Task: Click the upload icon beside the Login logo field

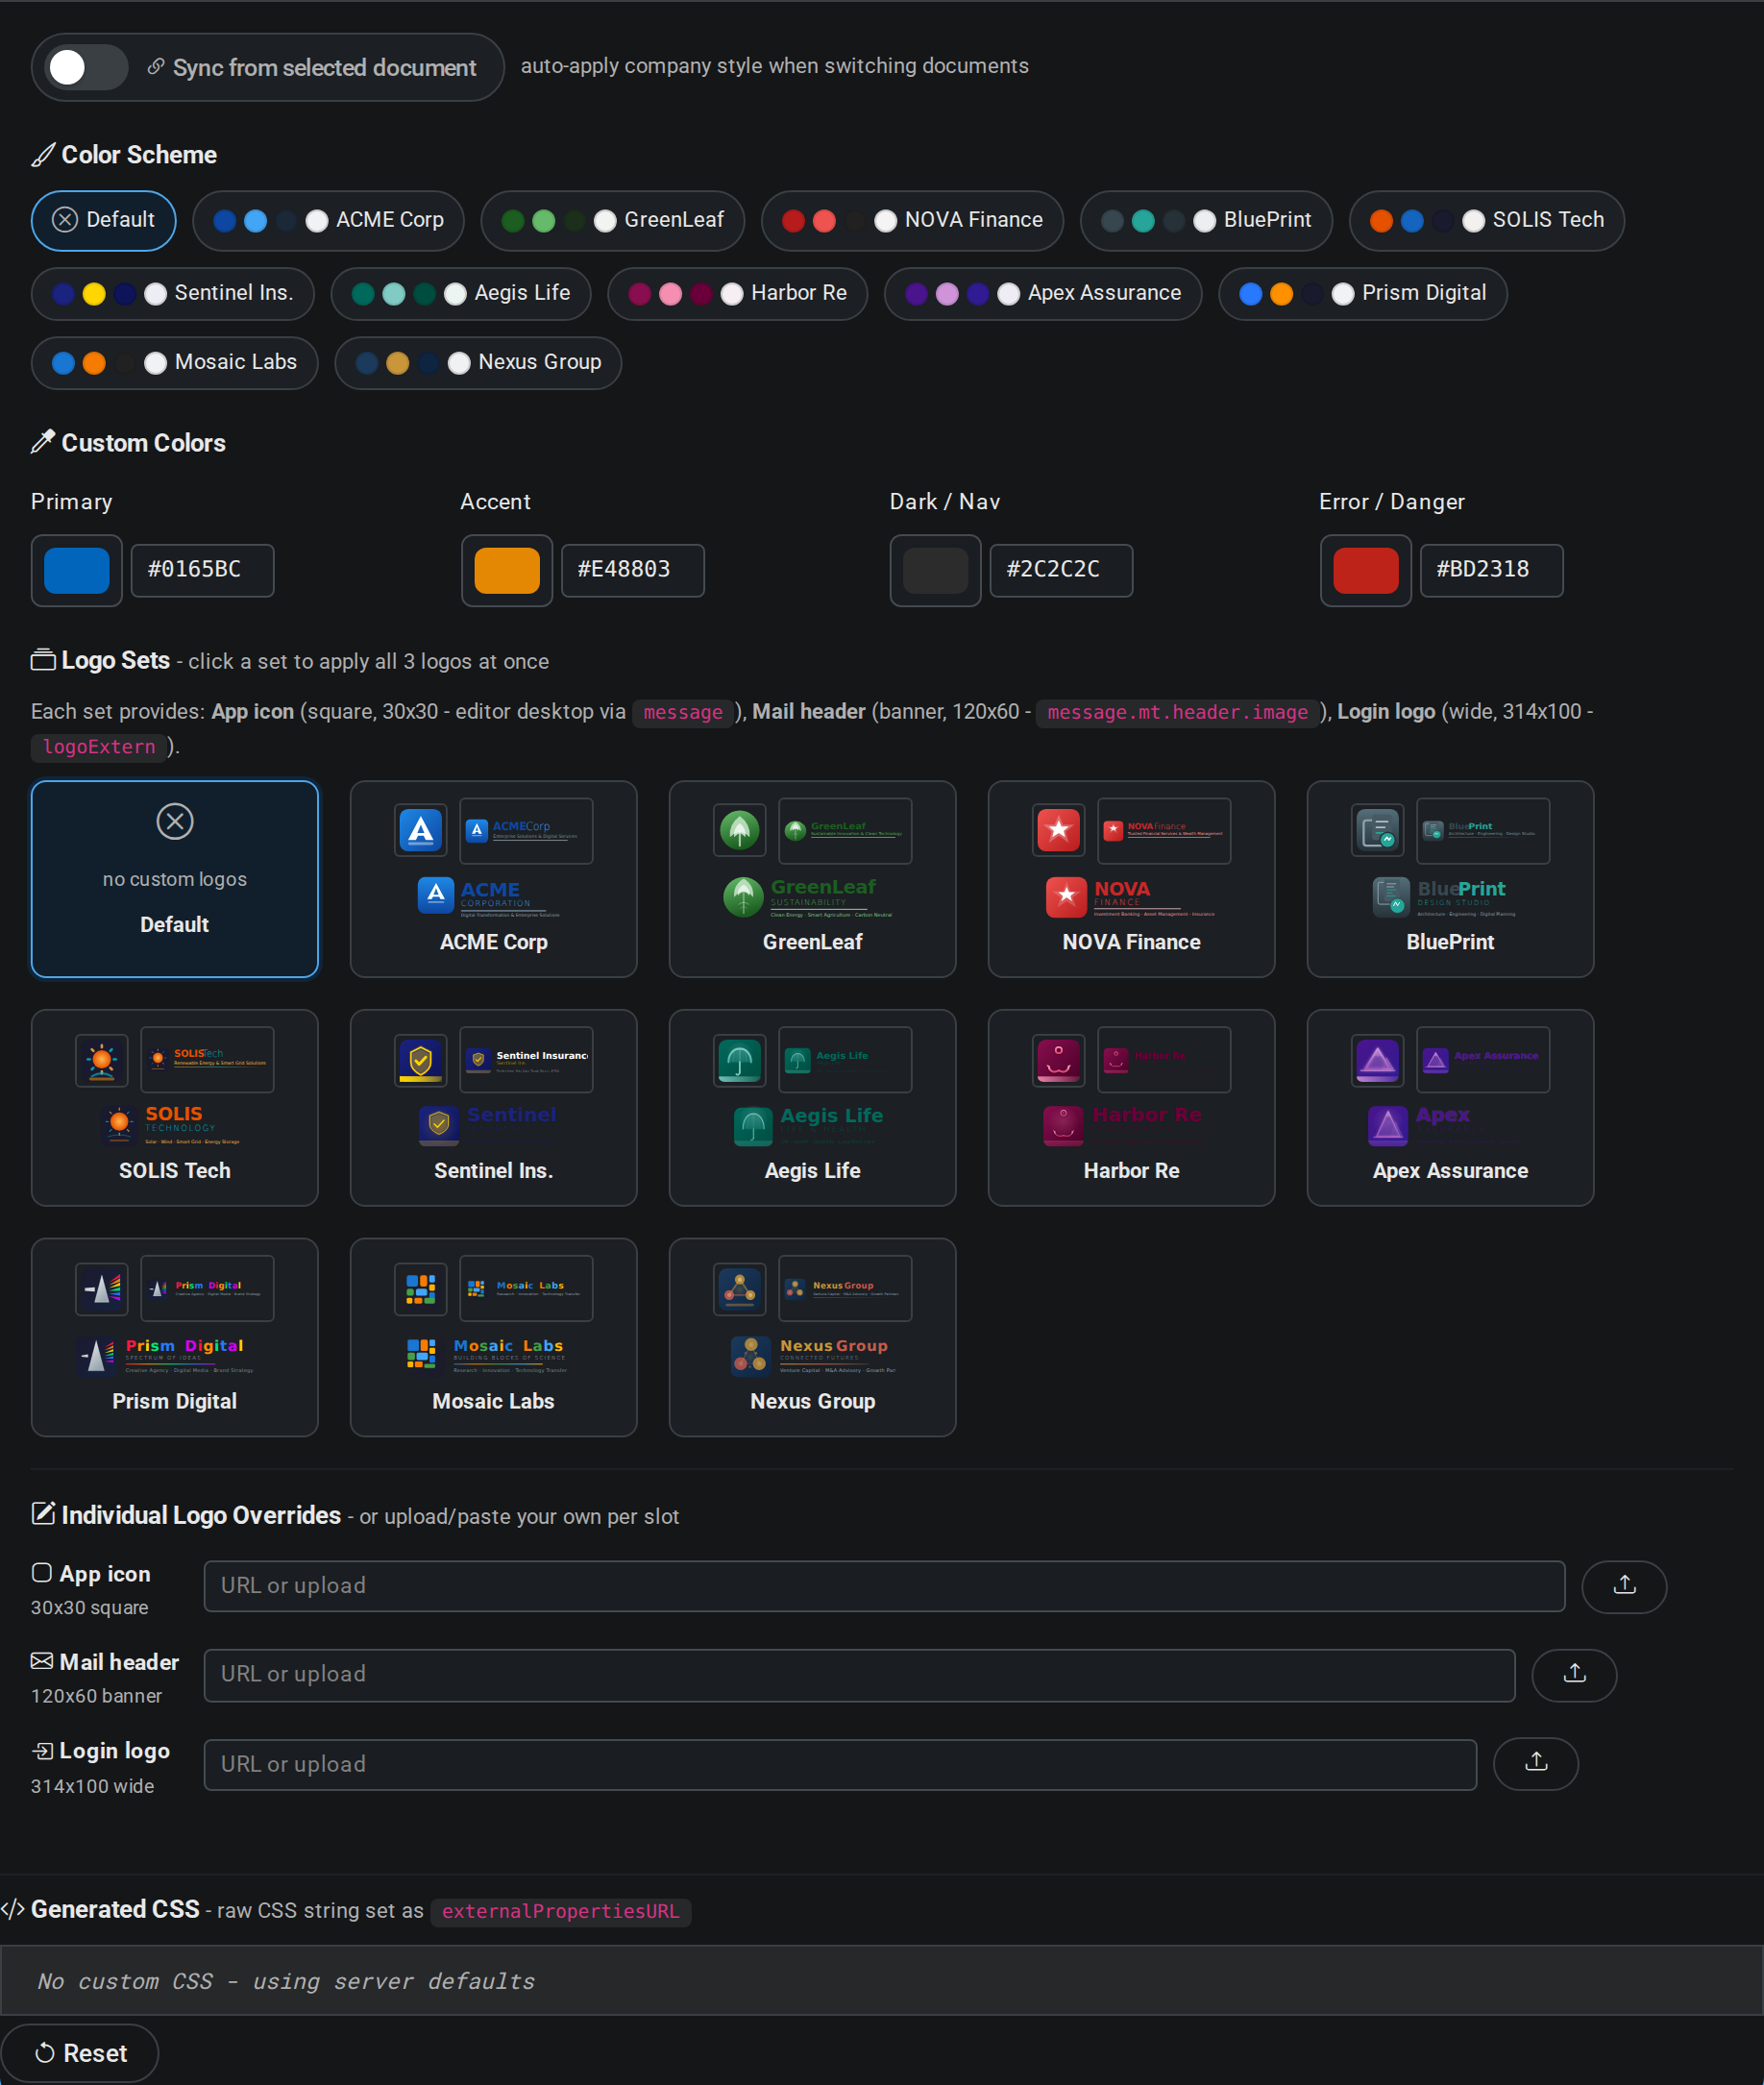Action: point(1536,1764)
